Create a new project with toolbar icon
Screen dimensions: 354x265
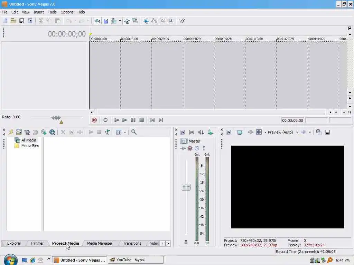pos(5,21)
